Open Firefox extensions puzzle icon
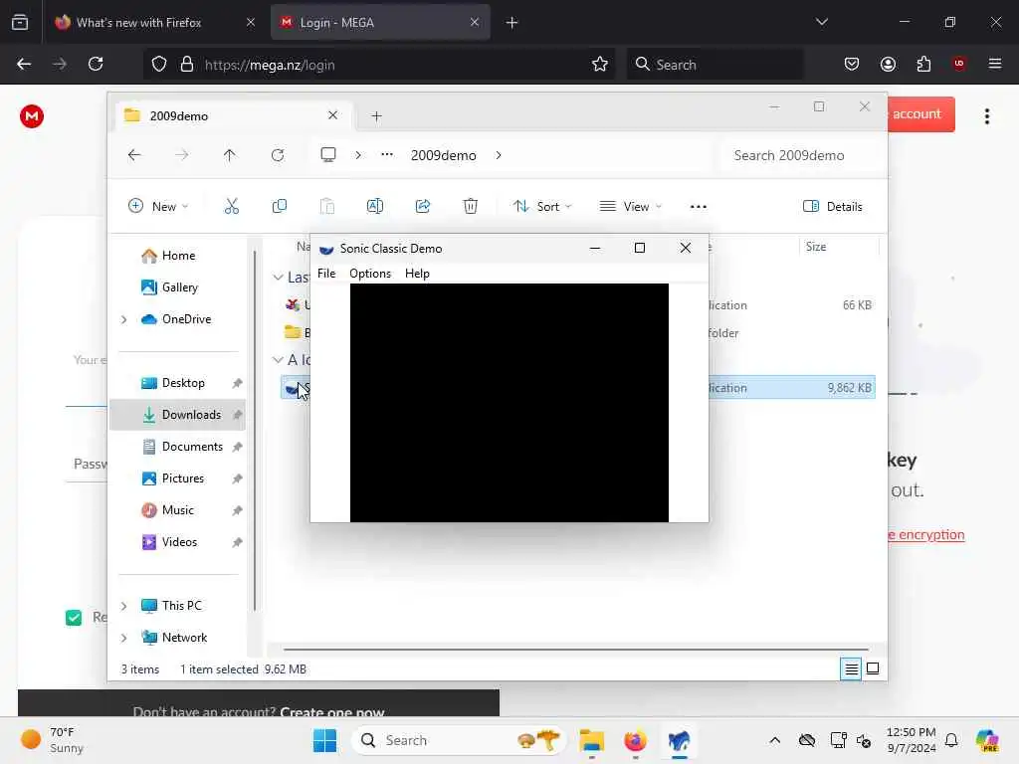 (x=923, y=64)
